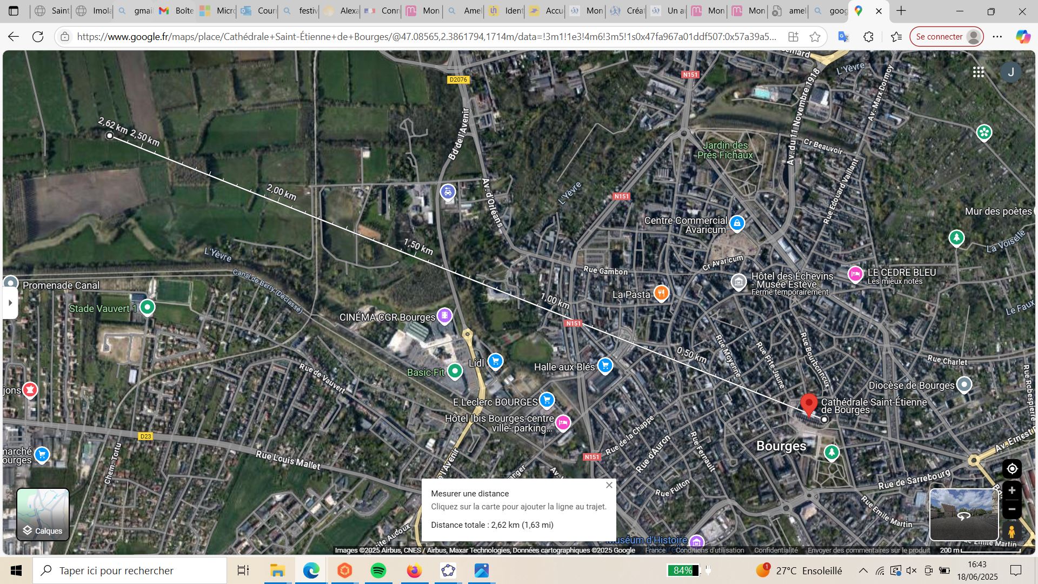Zoom in with the plus button

pos(1012,490)
